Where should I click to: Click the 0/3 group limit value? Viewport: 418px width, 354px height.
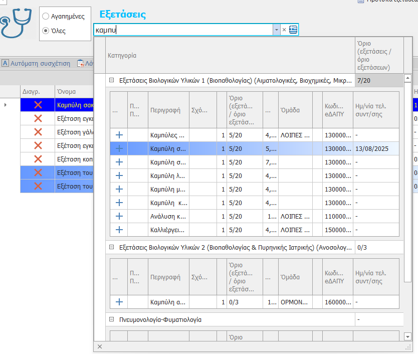[379, 247]
